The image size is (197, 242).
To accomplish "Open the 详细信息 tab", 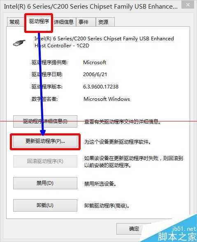I will pos(64,22).
